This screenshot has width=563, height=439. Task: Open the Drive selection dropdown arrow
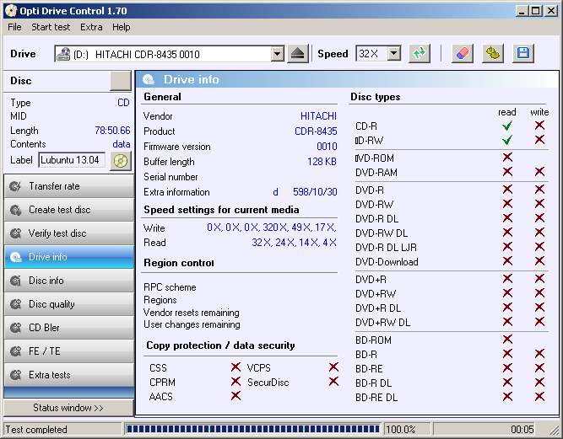pos(277,54)
